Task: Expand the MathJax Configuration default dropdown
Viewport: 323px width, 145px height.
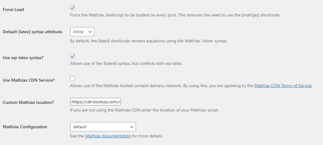Action: [x=103, y=127]
